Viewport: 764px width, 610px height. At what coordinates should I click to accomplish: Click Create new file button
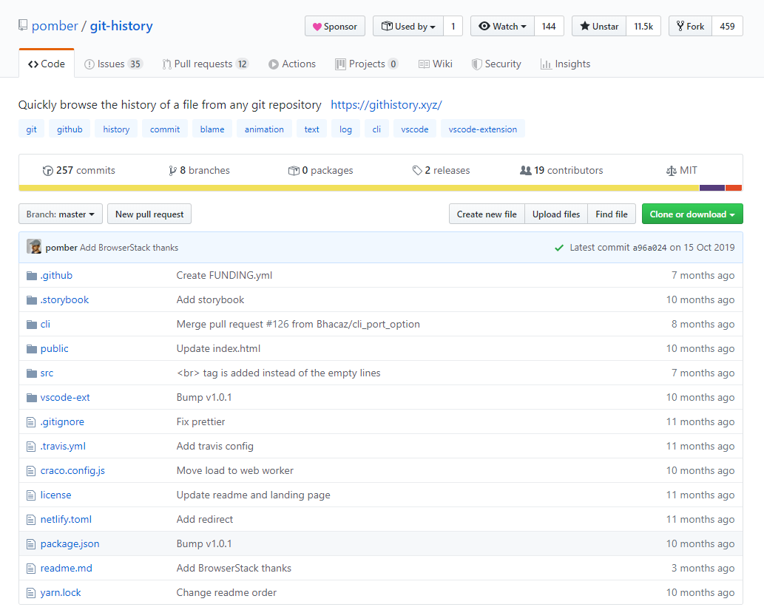point(487,214)
